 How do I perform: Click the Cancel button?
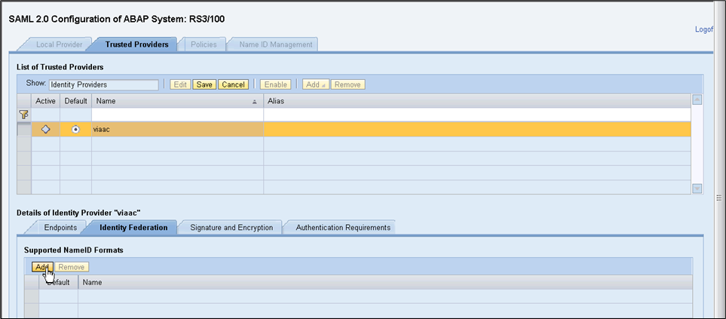[x=233, y=84]
